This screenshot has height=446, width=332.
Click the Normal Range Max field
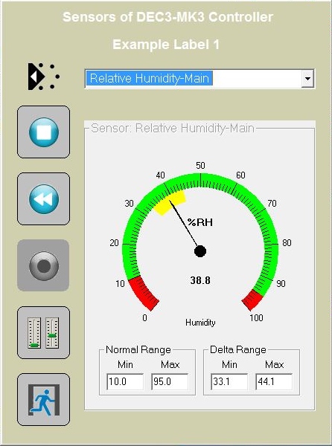[x=170, y=382]
